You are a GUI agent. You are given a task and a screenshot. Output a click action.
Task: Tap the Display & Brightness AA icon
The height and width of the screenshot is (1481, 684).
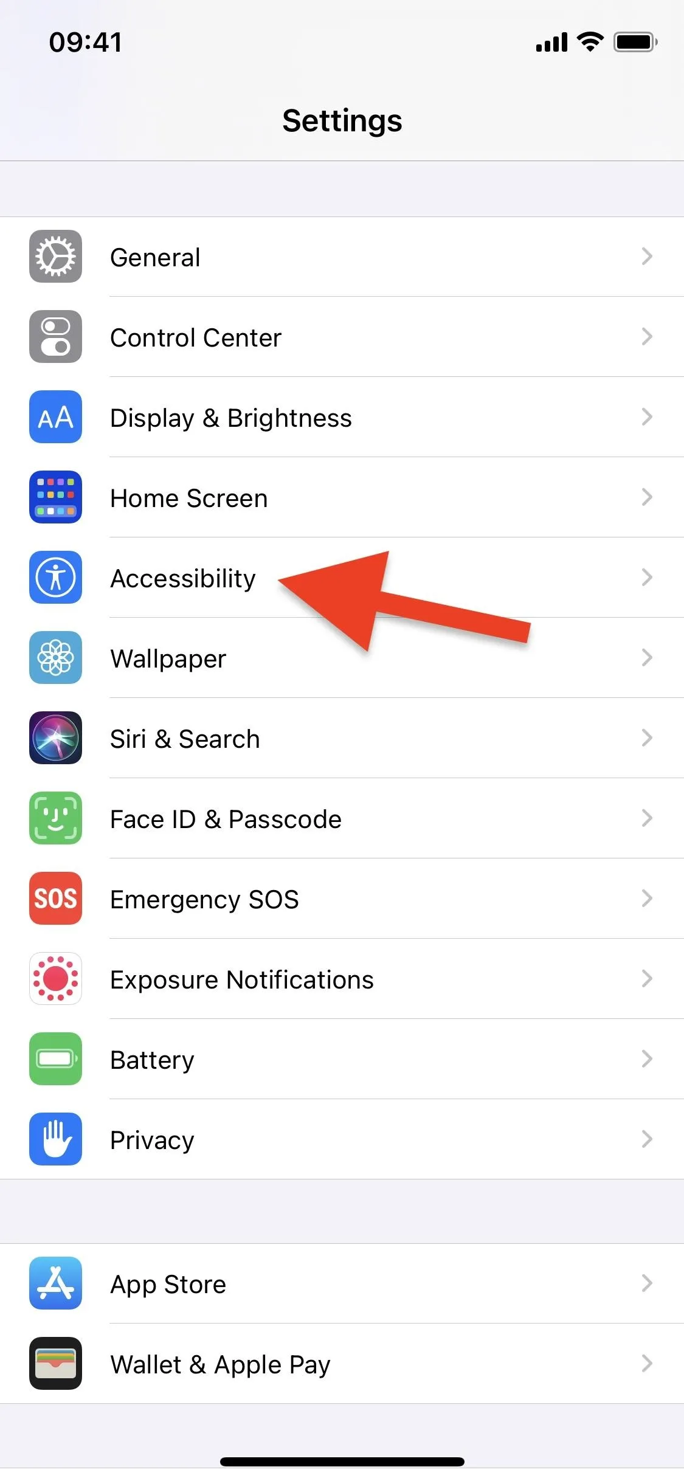55,417
